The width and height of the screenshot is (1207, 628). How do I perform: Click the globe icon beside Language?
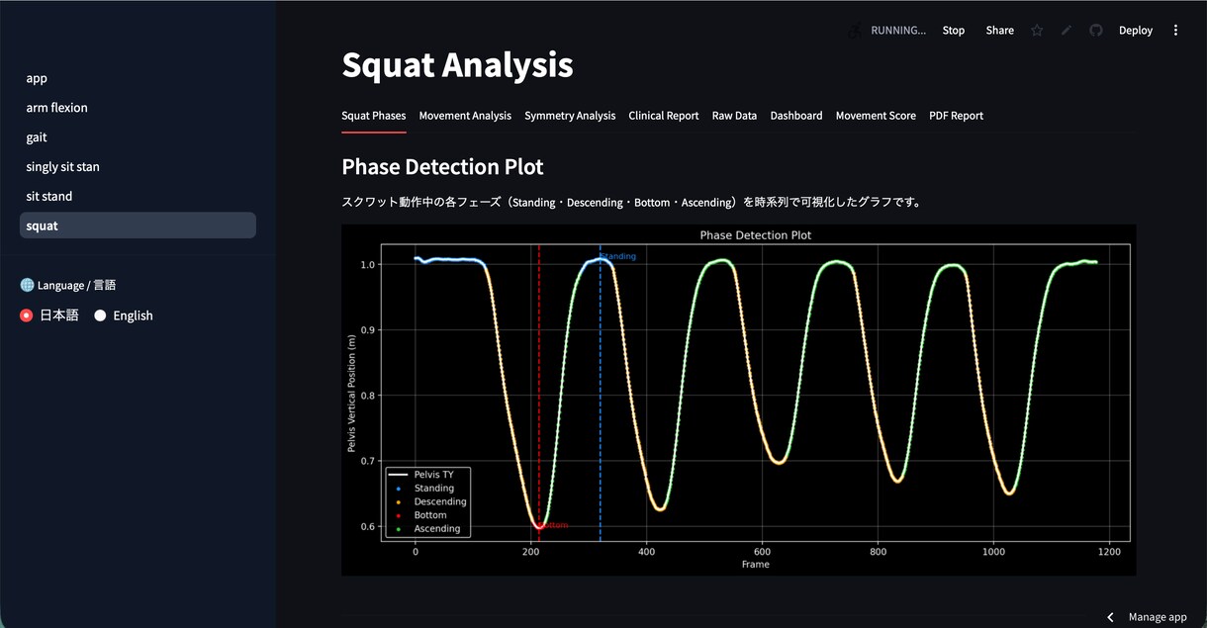point(27,285)
